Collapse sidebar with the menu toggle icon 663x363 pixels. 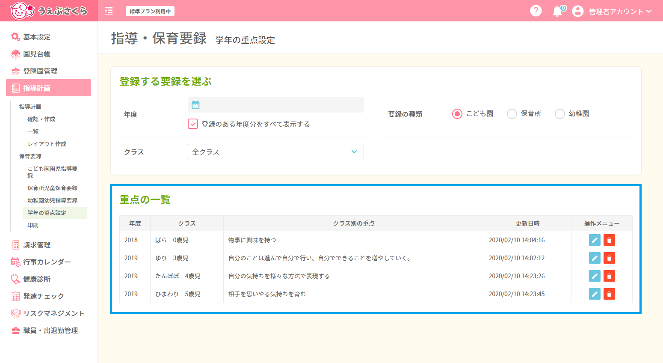[109, 11]
